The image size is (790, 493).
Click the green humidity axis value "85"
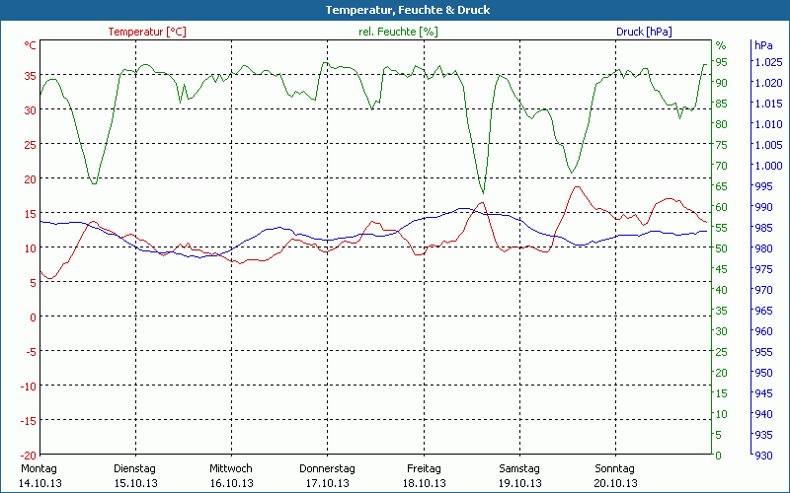[722, 104]
